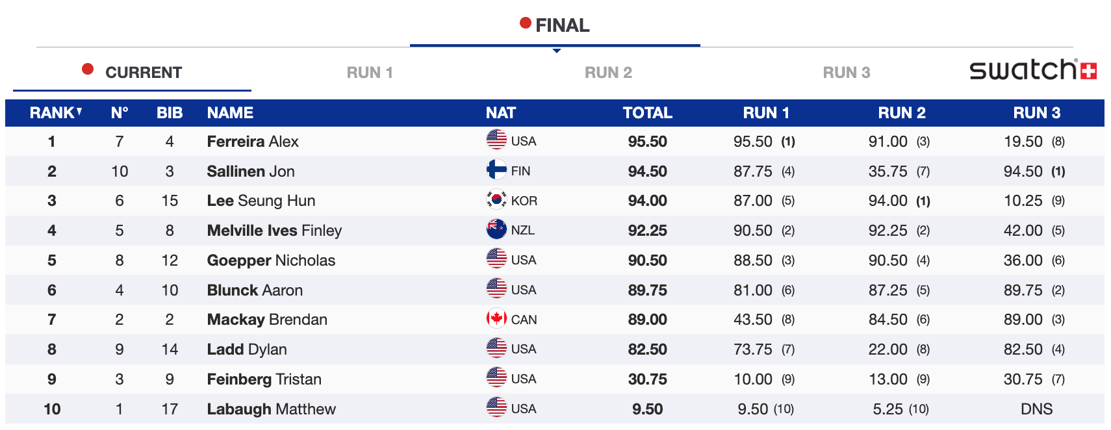Open Sallinen Jon athlete name
The height and width of the screenshot is (430, 1111).
(251, 171)
